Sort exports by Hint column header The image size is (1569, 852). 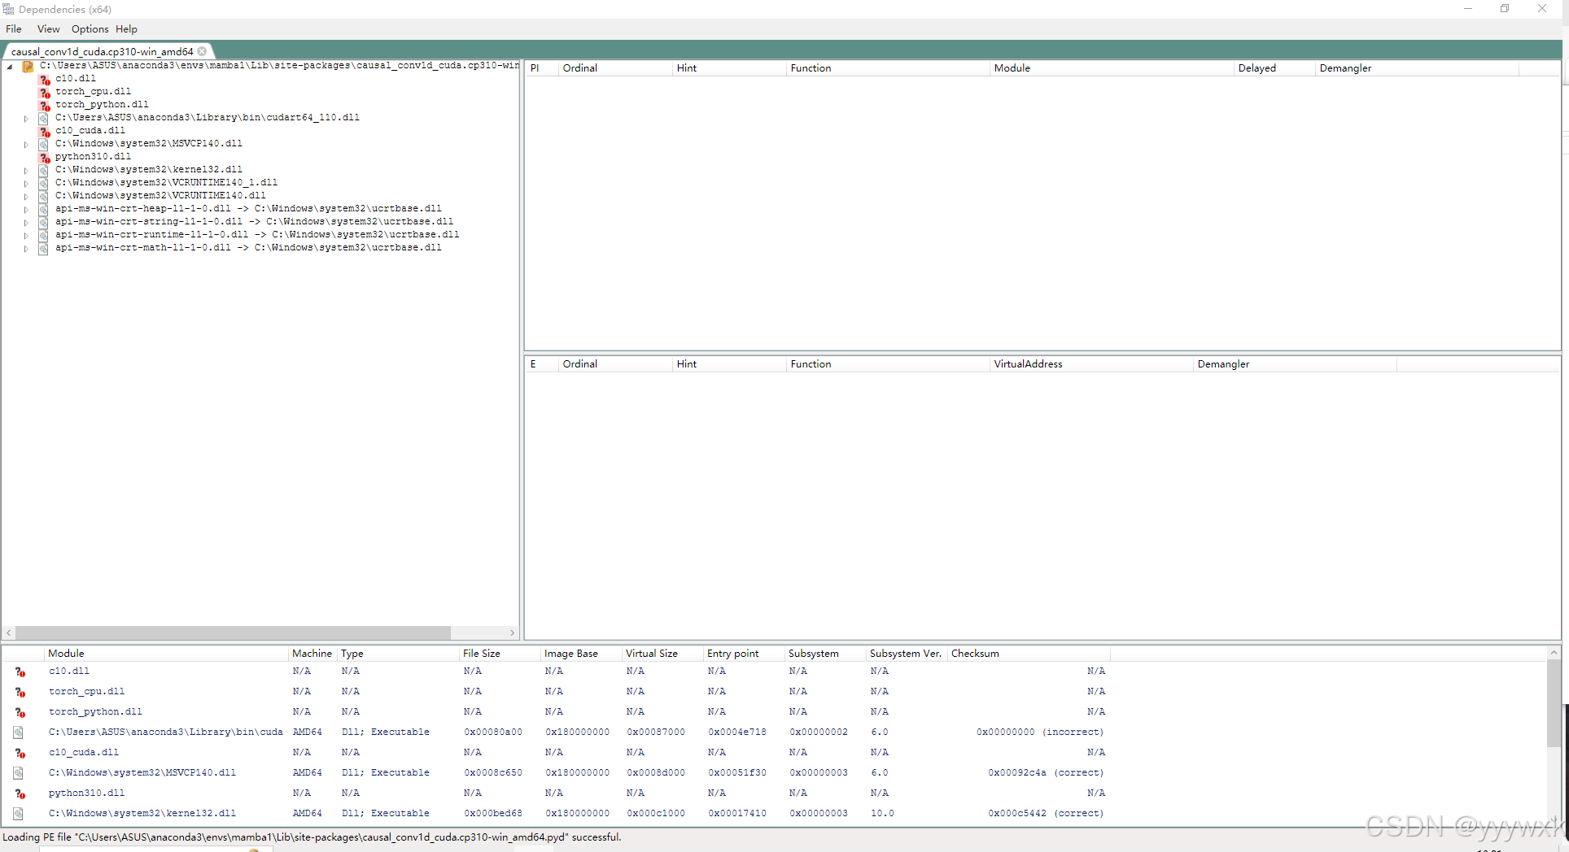[729, 364]
